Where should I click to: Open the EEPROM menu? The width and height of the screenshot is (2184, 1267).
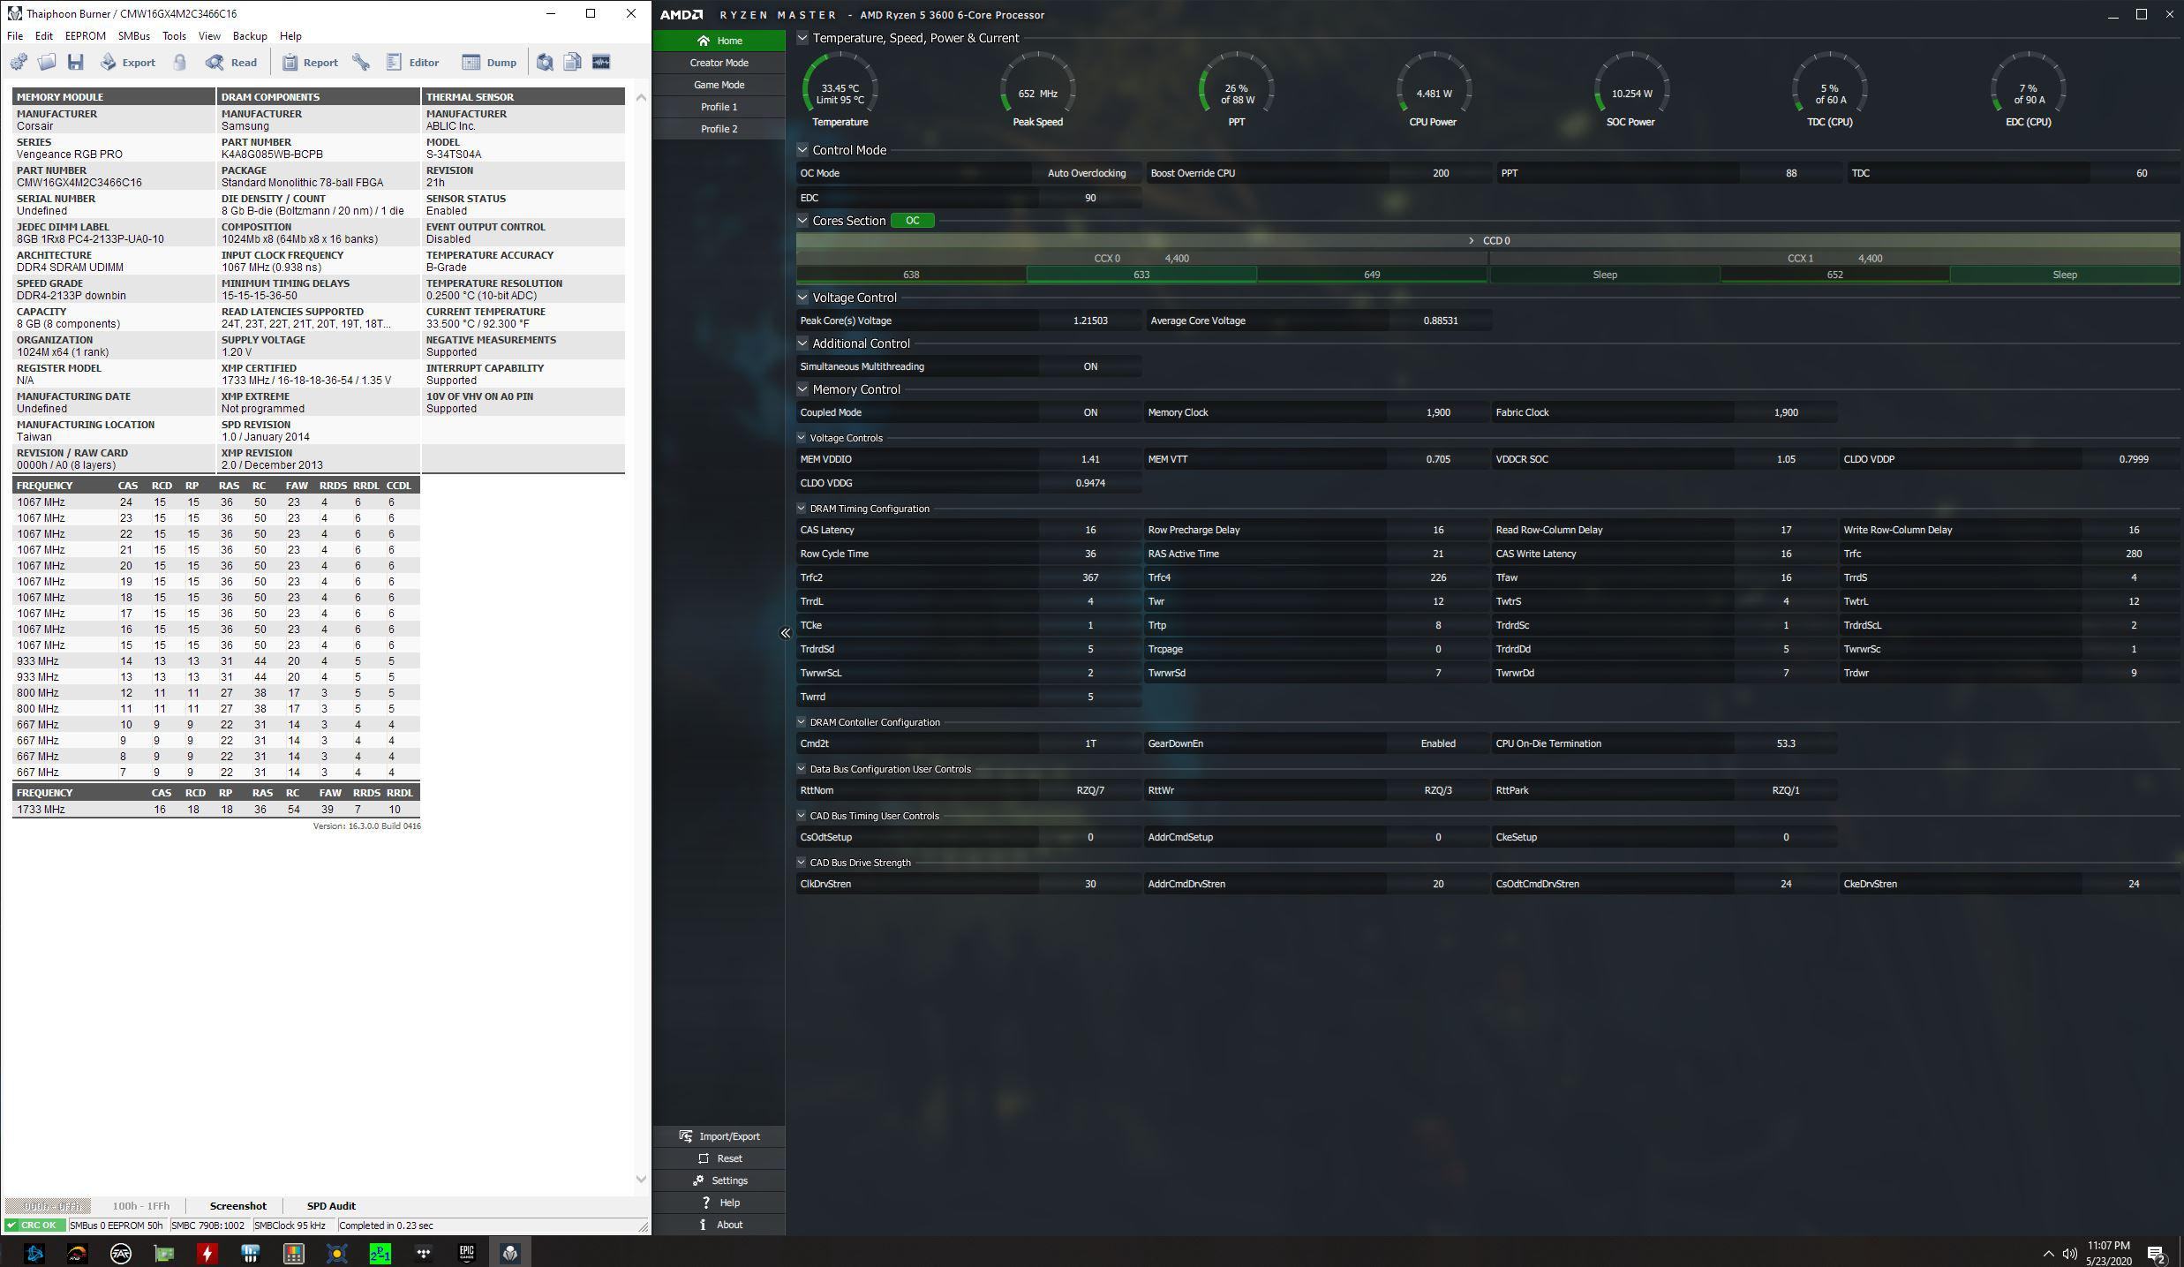coord(85,36)
